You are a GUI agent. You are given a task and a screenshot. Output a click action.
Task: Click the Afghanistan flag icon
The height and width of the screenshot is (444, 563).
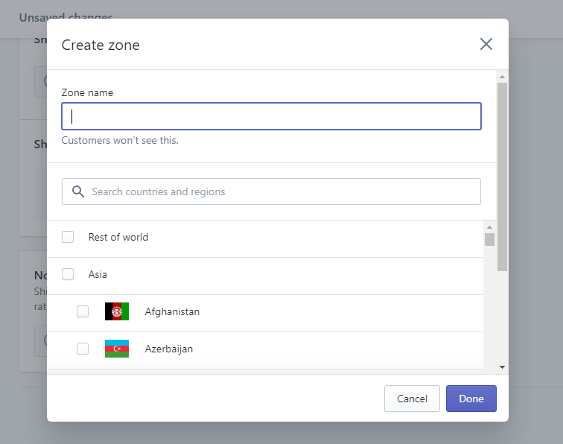click(x=117, y=311)
